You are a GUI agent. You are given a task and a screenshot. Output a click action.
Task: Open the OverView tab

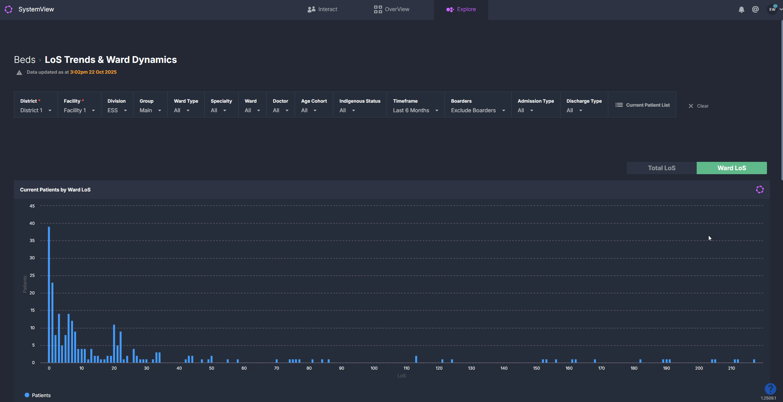391,9
